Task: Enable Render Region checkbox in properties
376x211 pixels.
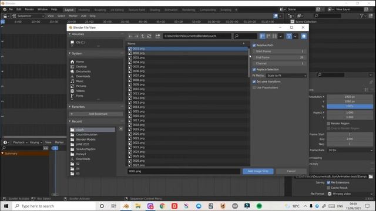Action: click(328, 124)
